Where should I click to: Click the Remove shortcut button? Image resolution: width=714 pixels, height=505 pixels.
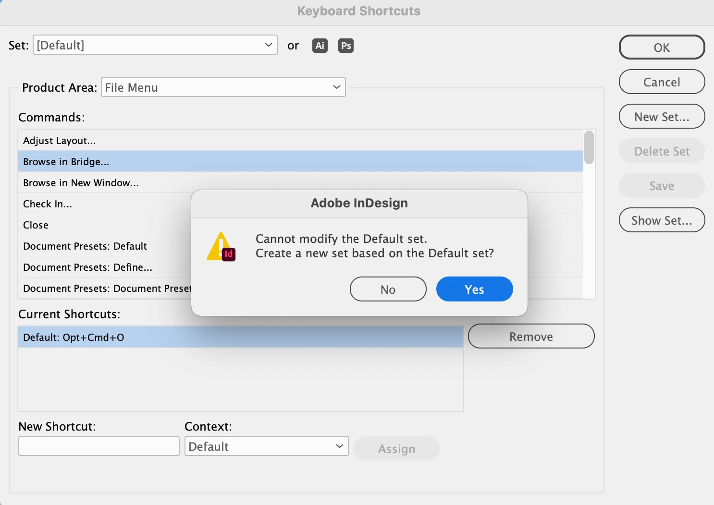(531, 337)
